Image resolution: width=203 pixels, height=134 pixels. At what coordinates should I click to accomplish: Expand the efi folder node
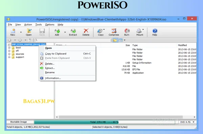click(x=9, y=51)
